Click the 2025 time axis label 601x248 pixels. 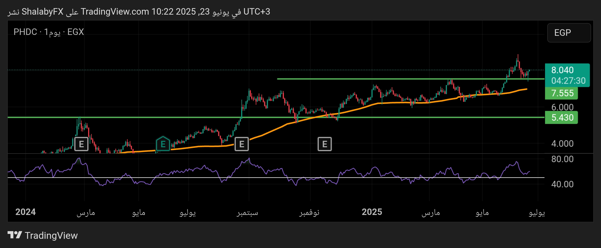tap(372, 212)
